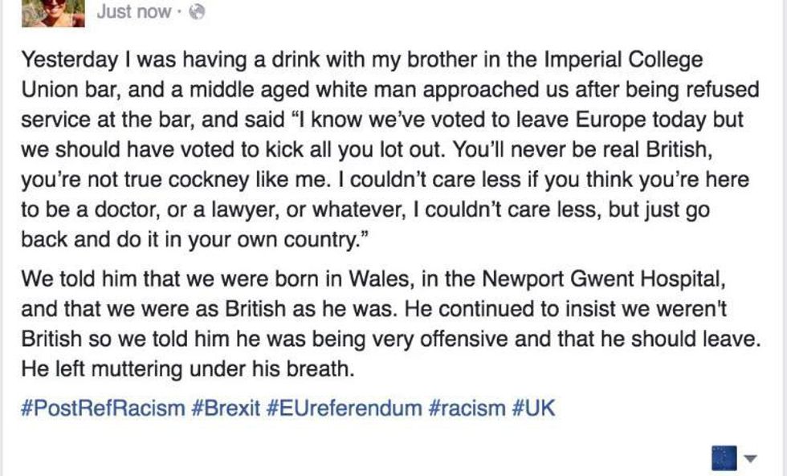Click the "Just now" timestamp
Image resolution: width=787 pixels, height=476 pixels.
click(x=133, y=12)
